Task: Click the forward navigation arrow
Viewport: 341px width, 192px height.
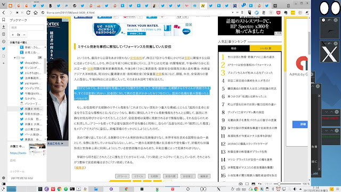Action: (11, 13)
